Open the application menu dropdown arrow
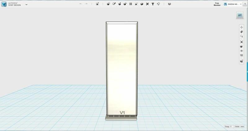 (x=26, y=4)
